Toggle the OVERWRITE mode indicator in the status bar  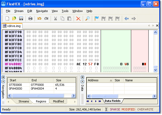[145, 109]
